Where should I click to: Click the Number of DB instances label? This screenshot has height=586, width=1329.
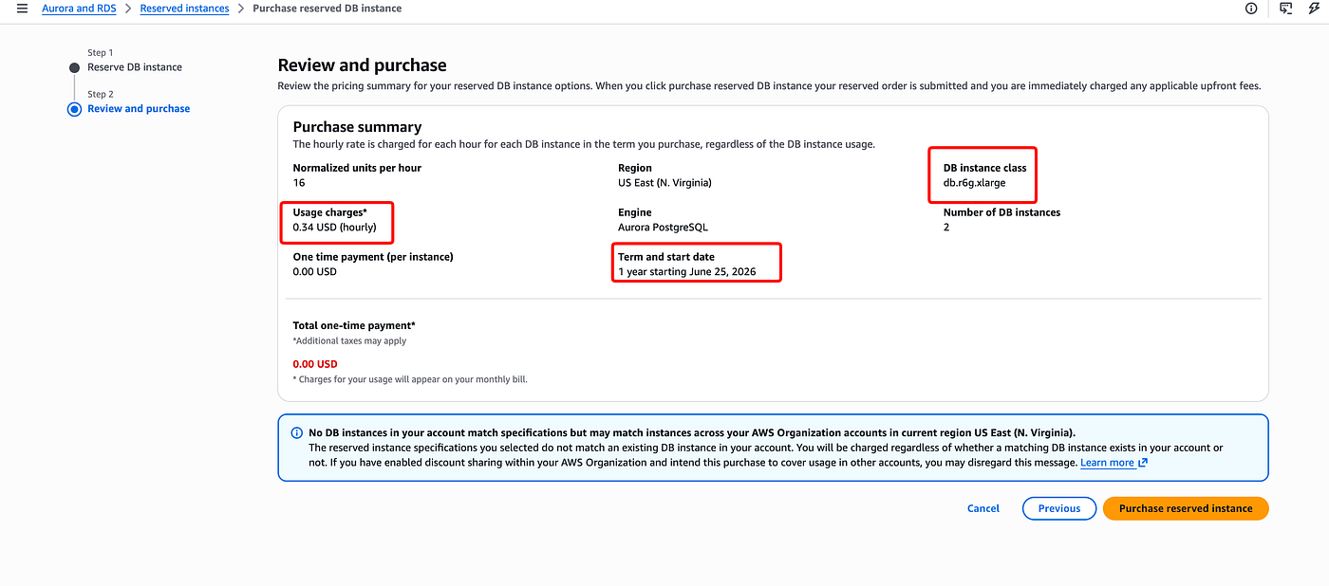pyautogui.click(x=1001, y=212)
